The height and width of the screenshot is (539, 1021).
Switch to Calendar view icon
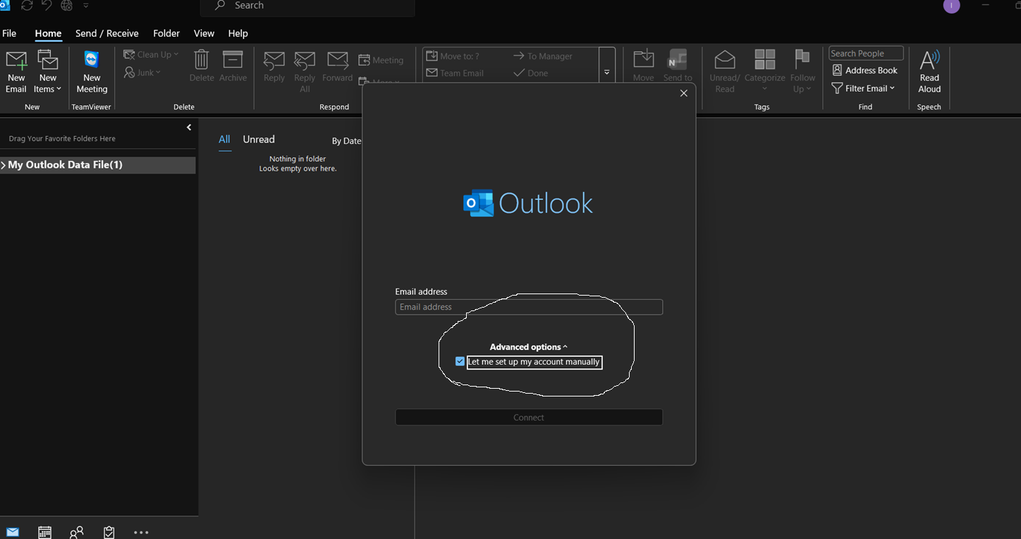coord(44,532)
